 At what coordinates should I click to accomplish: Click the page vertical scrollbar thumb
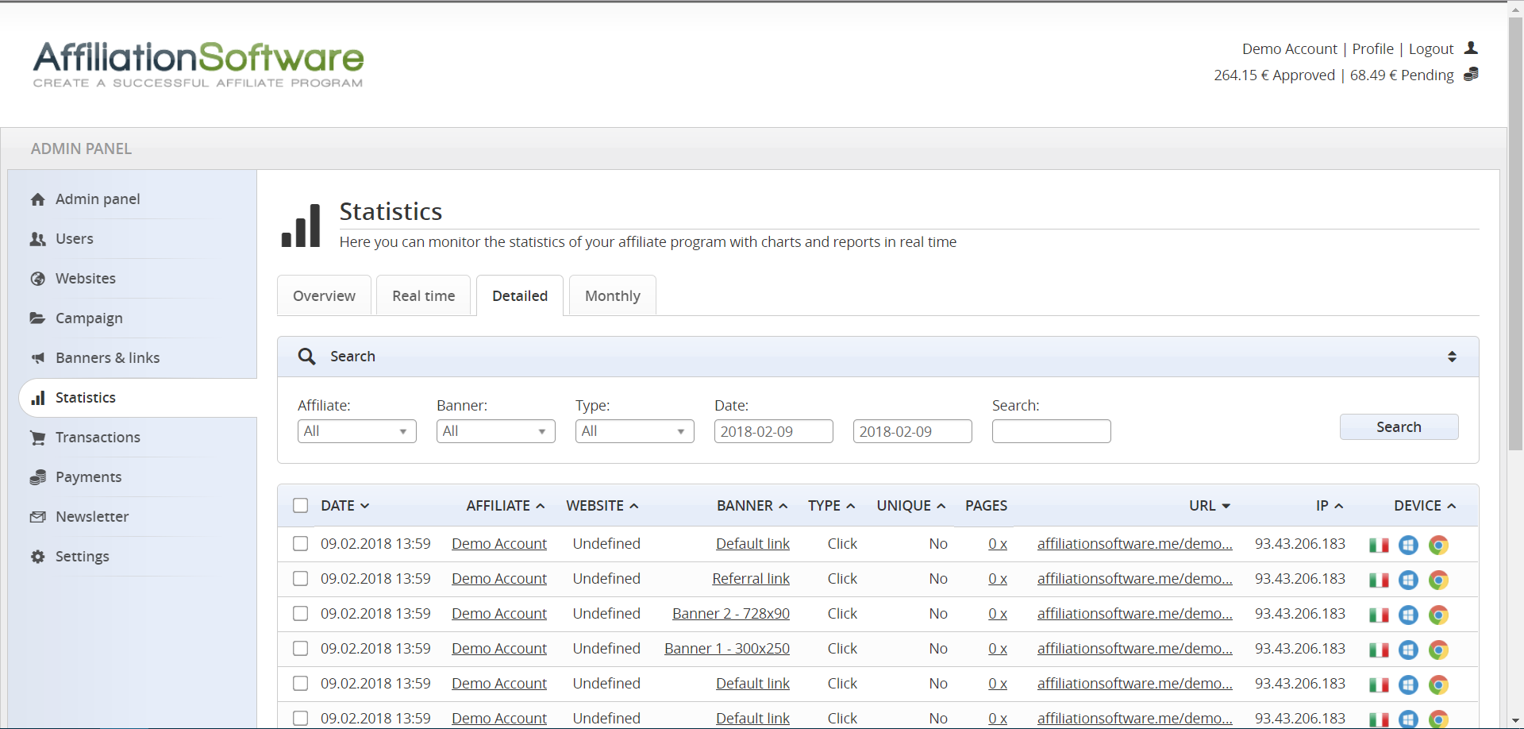pos(1515,233)
